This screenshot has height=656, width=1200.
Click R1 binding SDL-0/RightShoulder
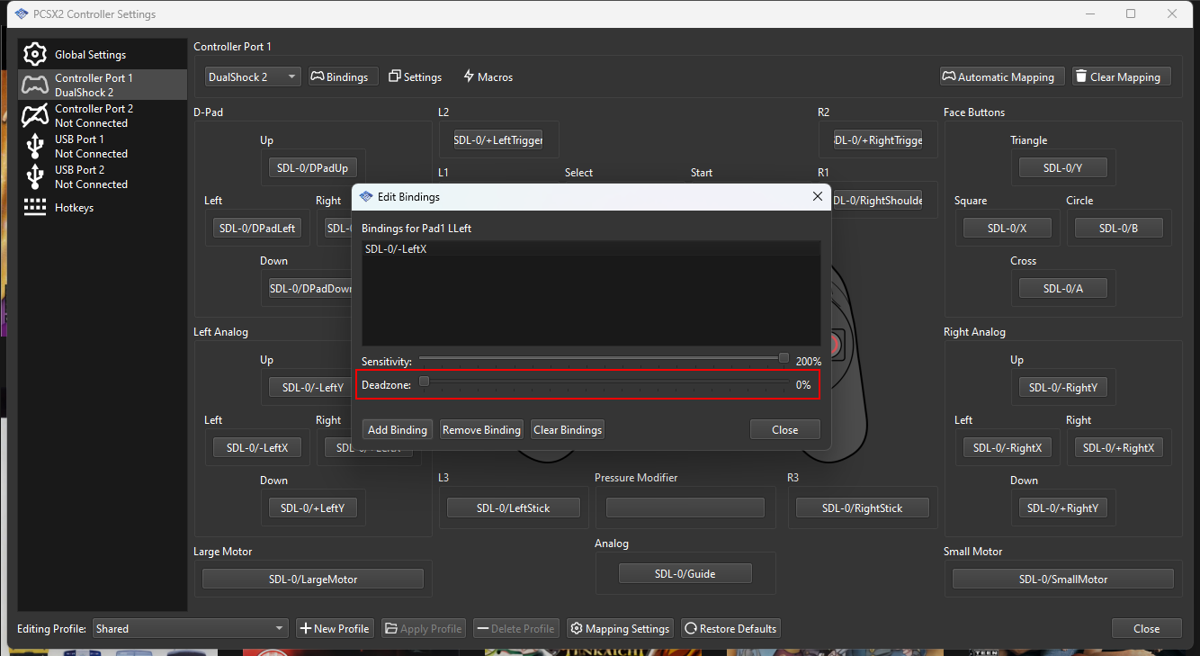877,200
